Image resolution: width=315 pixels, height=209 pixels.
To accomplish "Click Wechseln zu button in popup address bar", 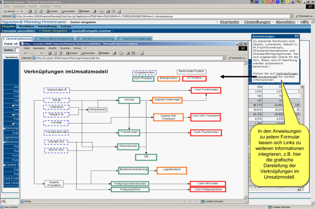I will (x=237, y=58).
